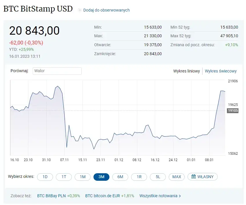Click the Walor comparison input field
The height and width of the screenshot is (205, 246).
click(57, 71)
